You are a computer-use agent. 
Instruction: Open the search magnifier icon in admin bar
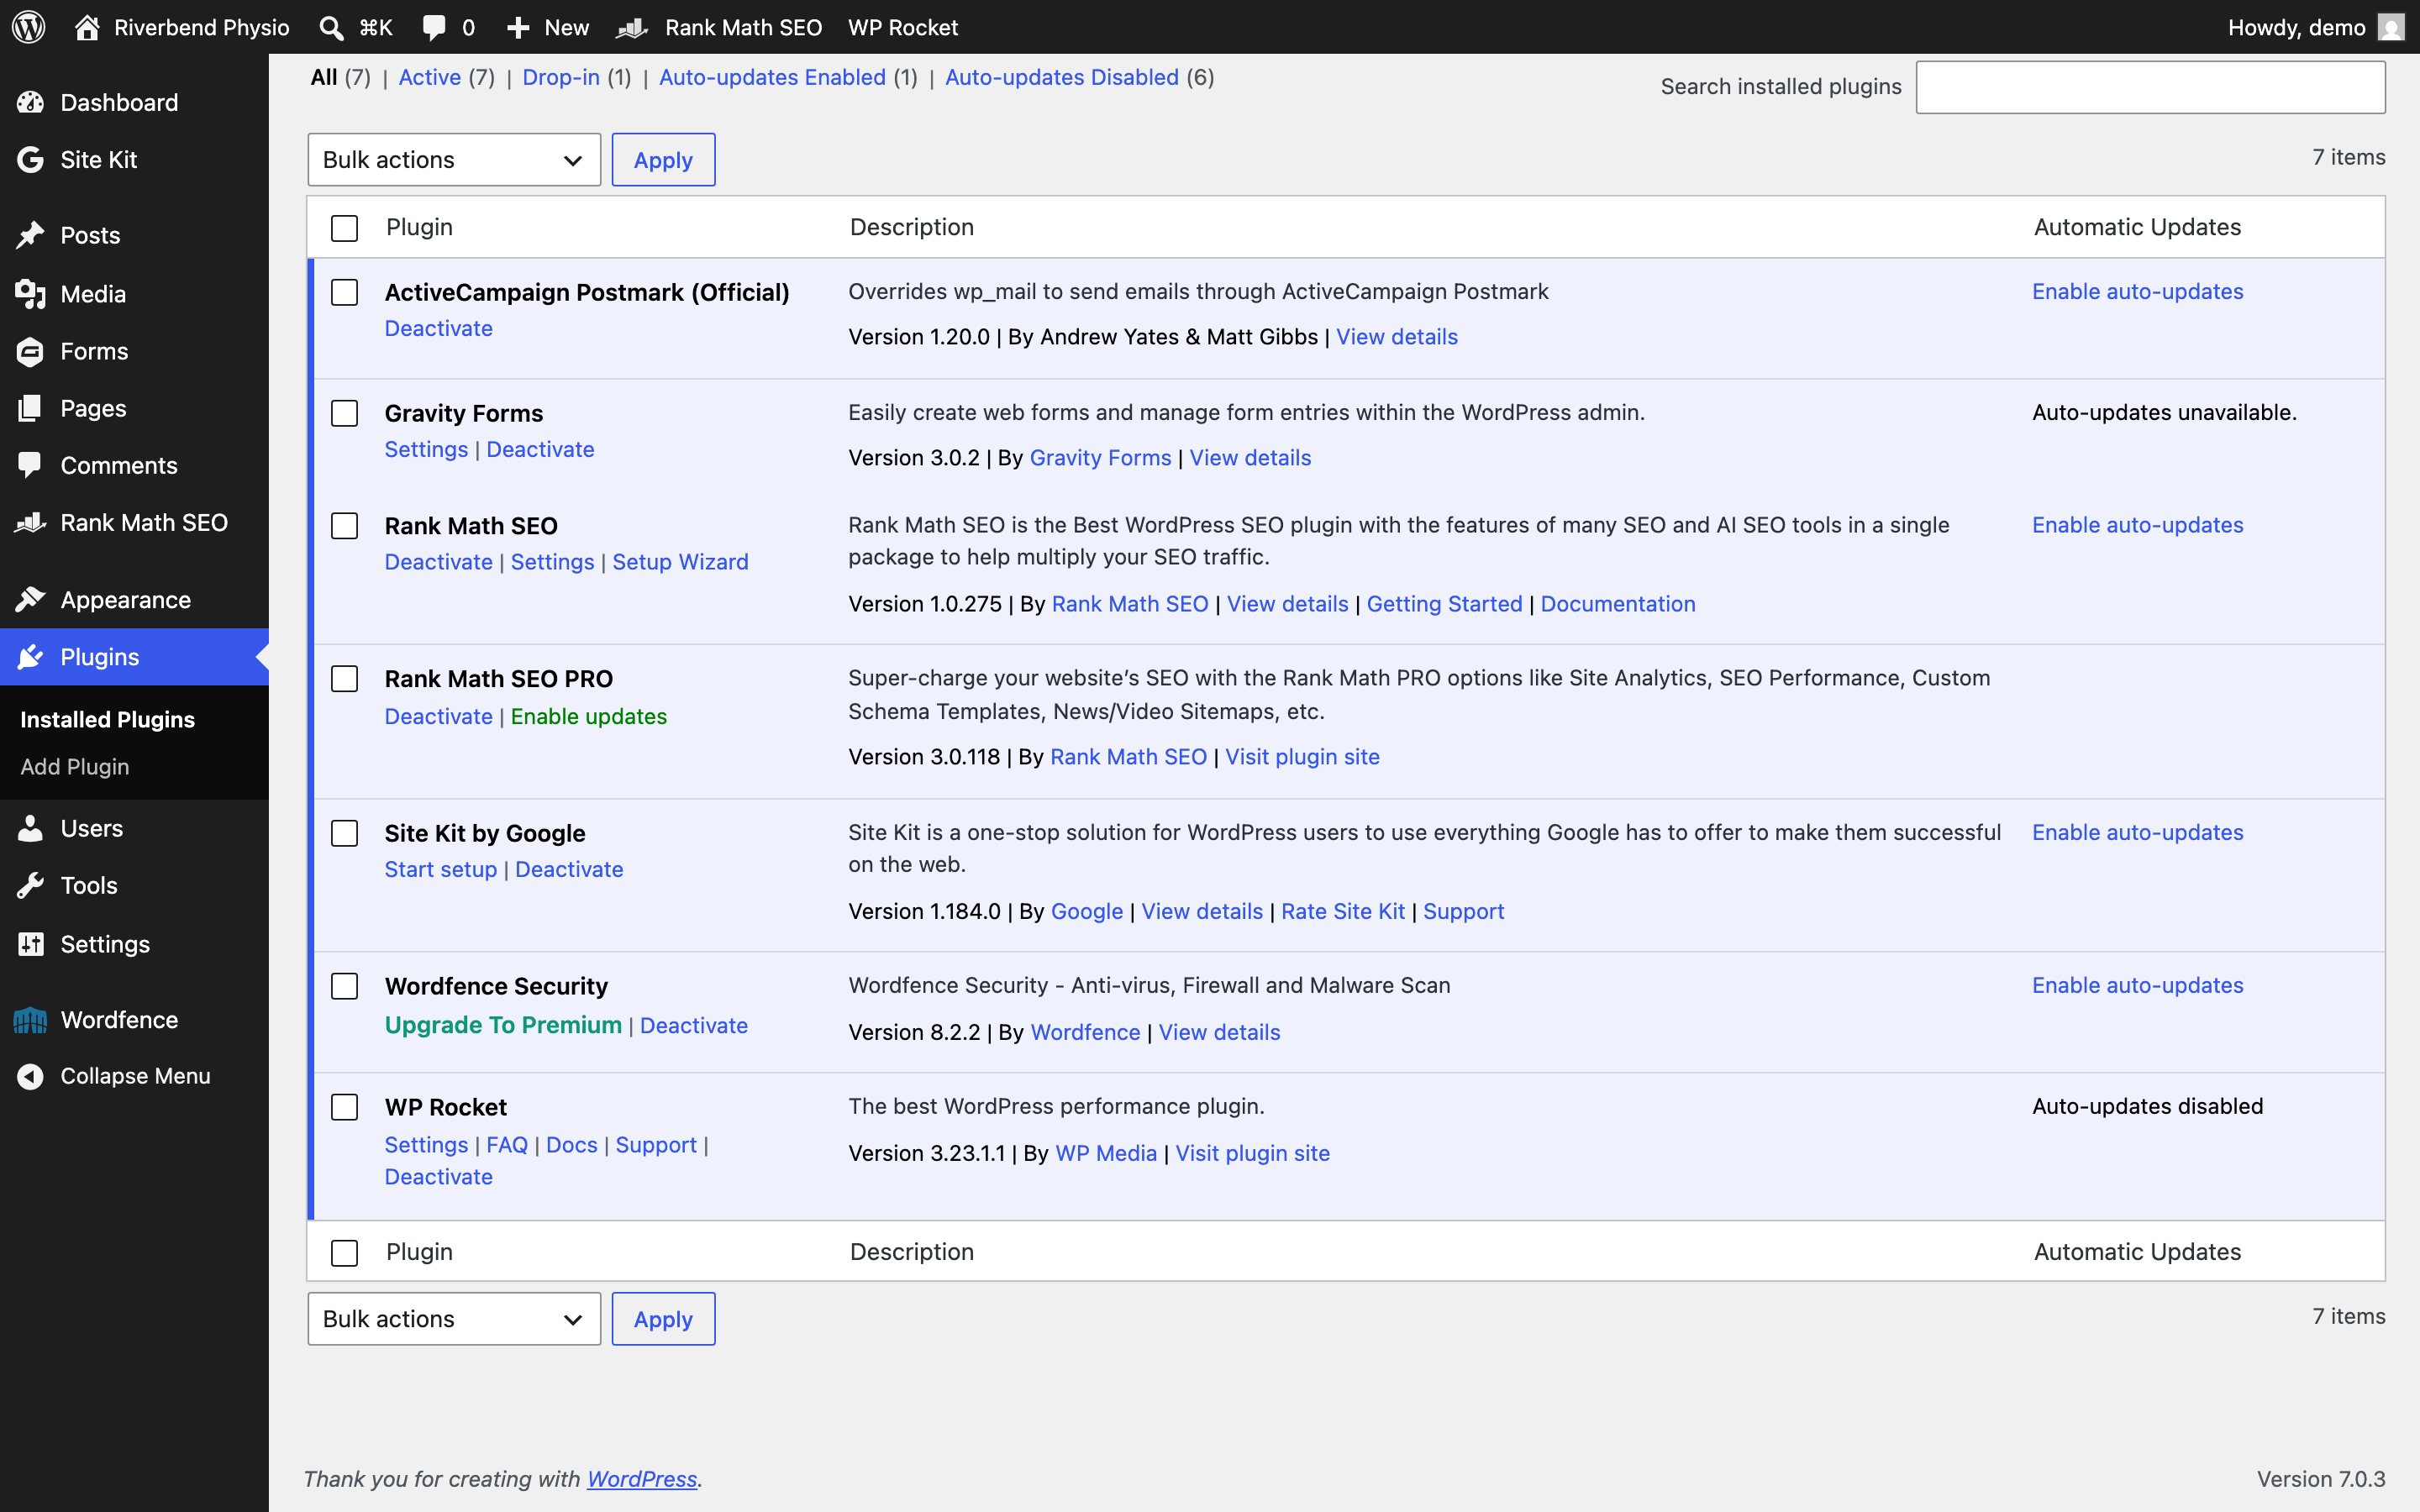(x=331, y=28)
